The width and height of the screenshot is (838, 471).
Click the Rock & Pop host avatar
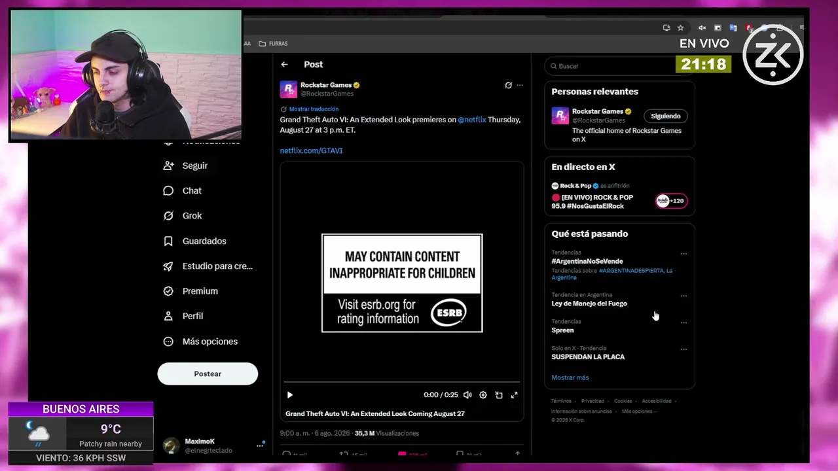click(x=555, y=186)
